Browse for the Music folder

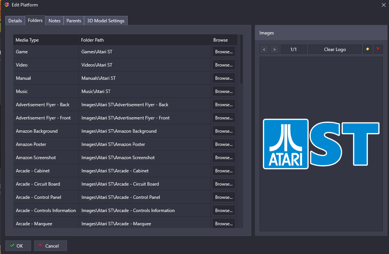[224, 91]
